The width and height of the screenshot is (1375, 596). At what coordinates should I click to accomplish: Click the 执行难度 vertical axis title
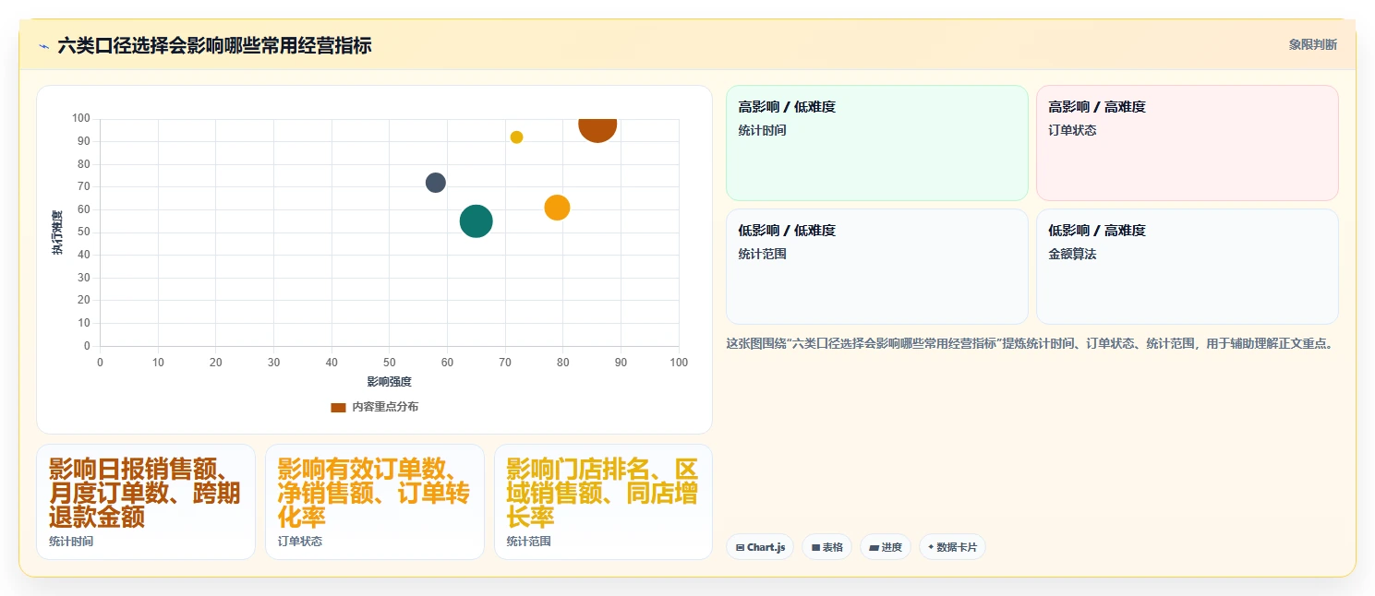coord(57,232)
